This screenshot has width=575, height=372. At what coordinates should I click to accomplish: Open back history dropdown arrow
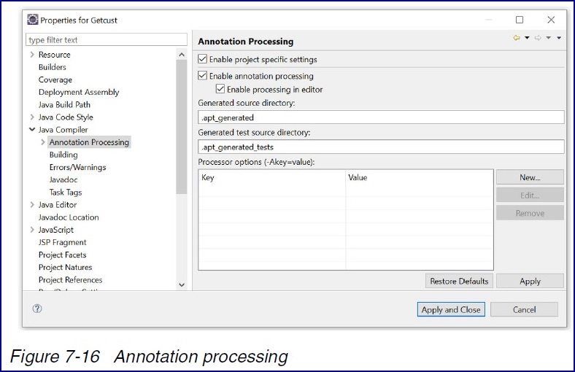coord(527,39)
